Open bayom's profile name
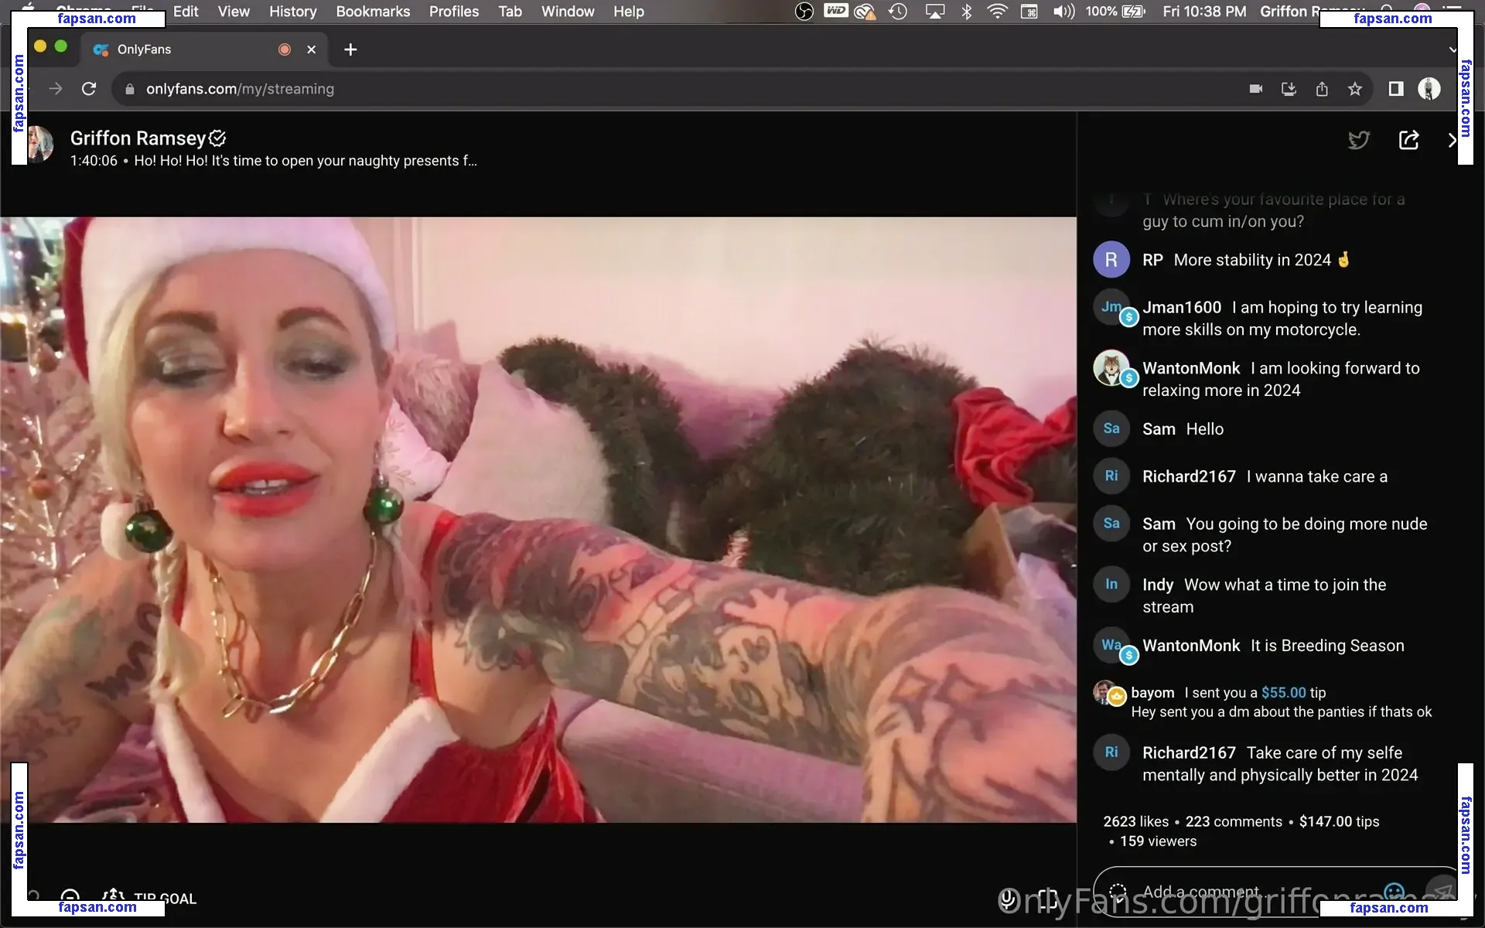The image size is (1485, 928). click(x=1152, y=693)
